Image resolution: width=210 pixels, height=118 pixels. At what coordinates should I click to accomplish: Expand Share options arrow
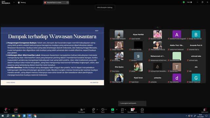point(116,109)
